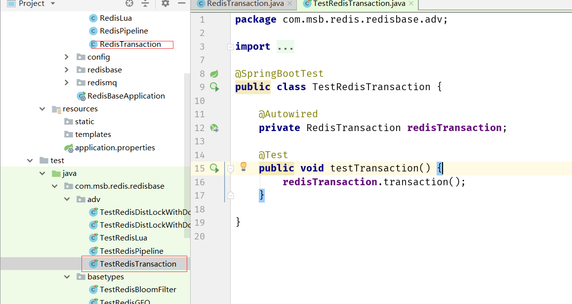Click the yellow lightbulb intention icon

click(244, 167)
